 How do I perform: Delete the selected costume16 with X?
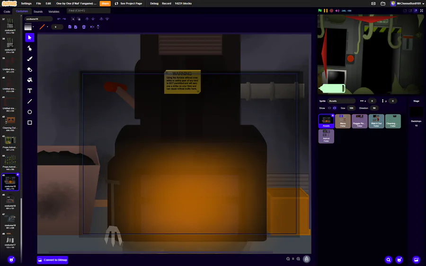(x=18, y=175)
